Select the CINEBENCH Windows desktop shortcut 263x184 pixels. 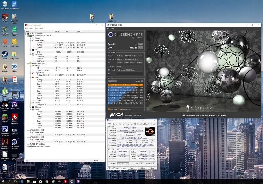pos(14,144)
